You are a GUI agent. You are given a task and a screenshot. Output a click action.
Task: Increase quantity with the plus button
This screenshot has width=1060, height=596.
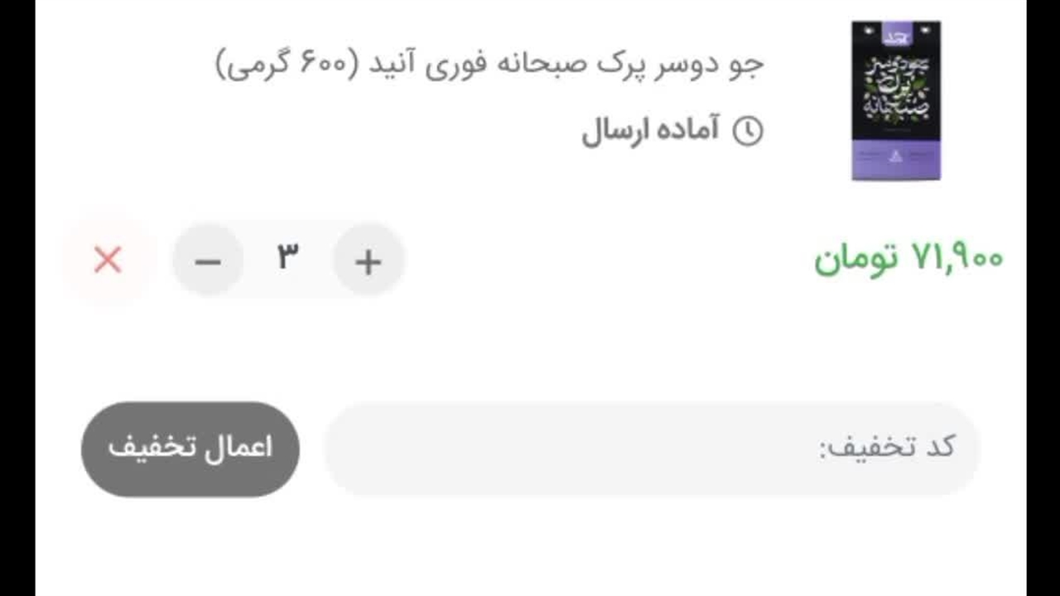(369, 261)
